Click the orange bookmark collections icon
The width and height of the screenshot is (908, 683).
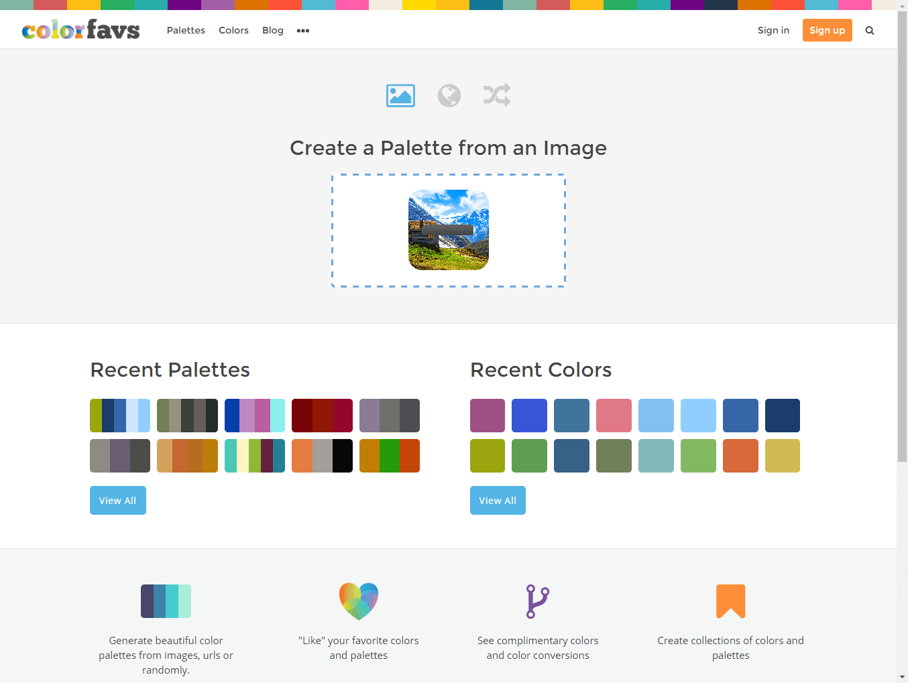tap(730, 601)
